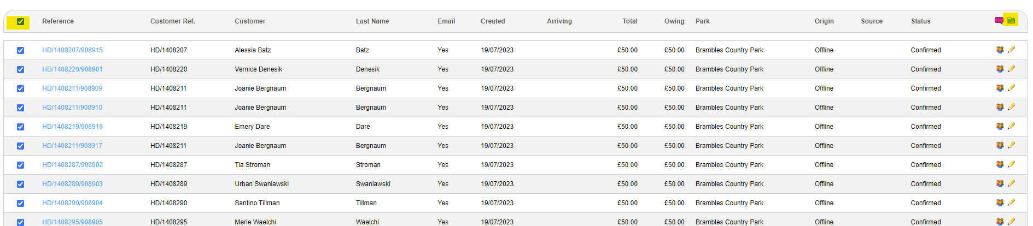Screen dimensions: 1033x226
Task: Edit booking HD/1408207/908915 with pencil icon
Action: pyautogui.click(x=1011, y=50)
